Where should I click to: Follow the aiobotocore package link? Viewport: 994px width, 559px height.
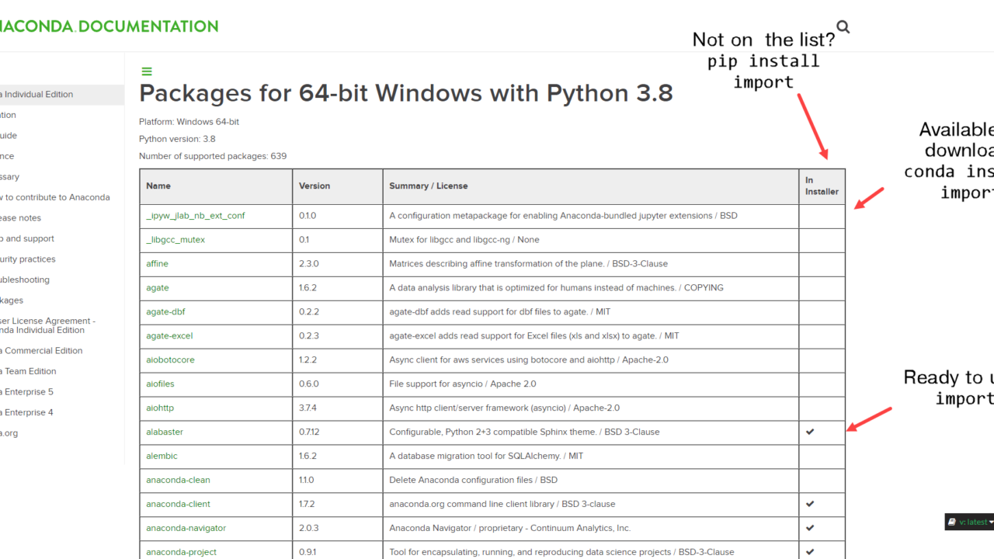[170, 360]
